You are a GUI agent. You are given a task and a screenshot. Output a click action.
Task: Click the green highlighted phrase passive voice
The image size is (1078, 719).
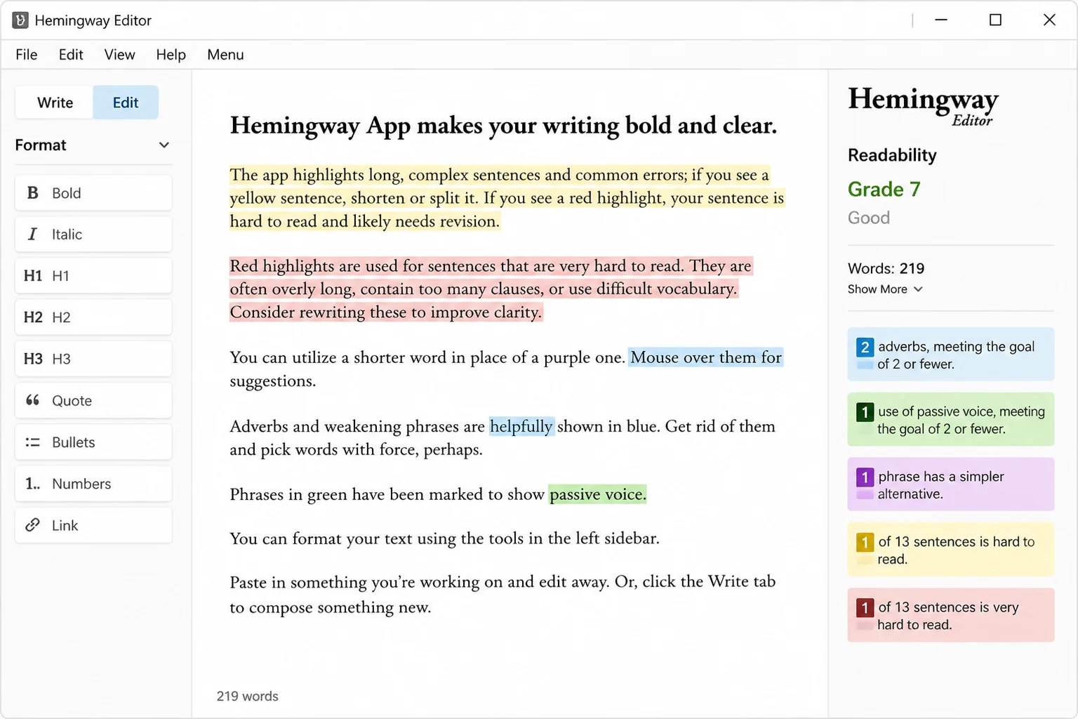(597, 494)
